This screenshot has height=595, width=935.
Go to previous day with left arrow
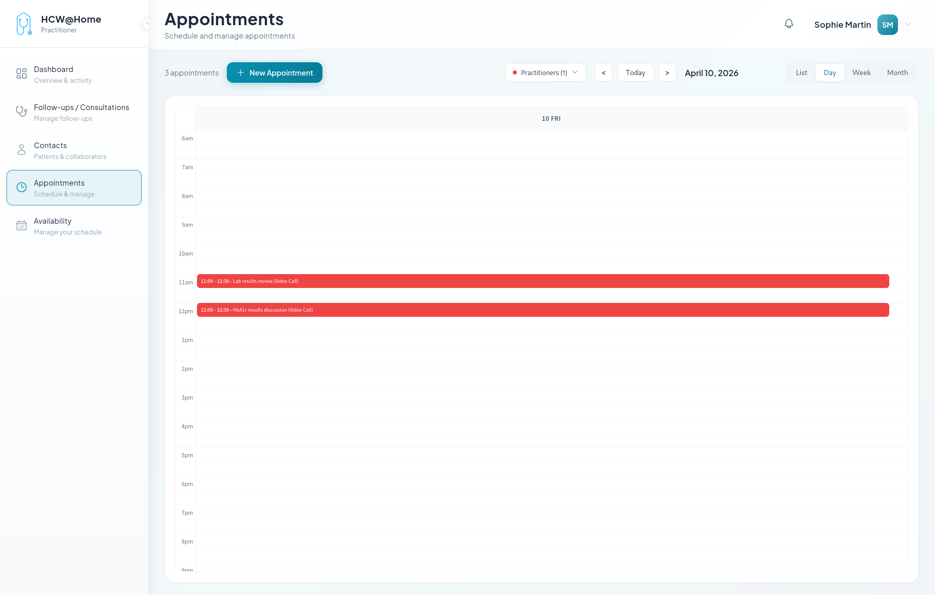603,73
